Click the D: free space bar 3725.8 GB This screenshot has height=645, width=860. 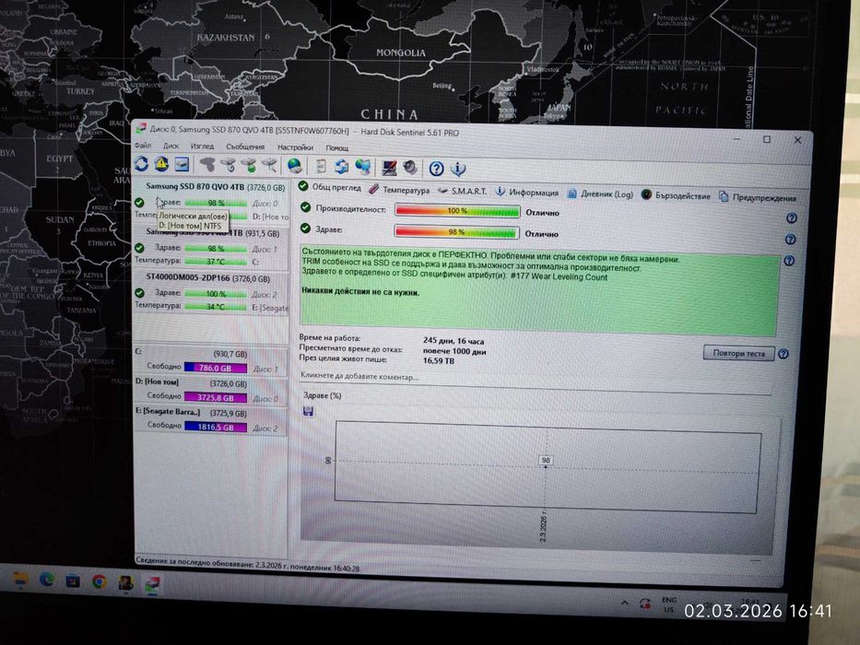[x=216, y=398]
